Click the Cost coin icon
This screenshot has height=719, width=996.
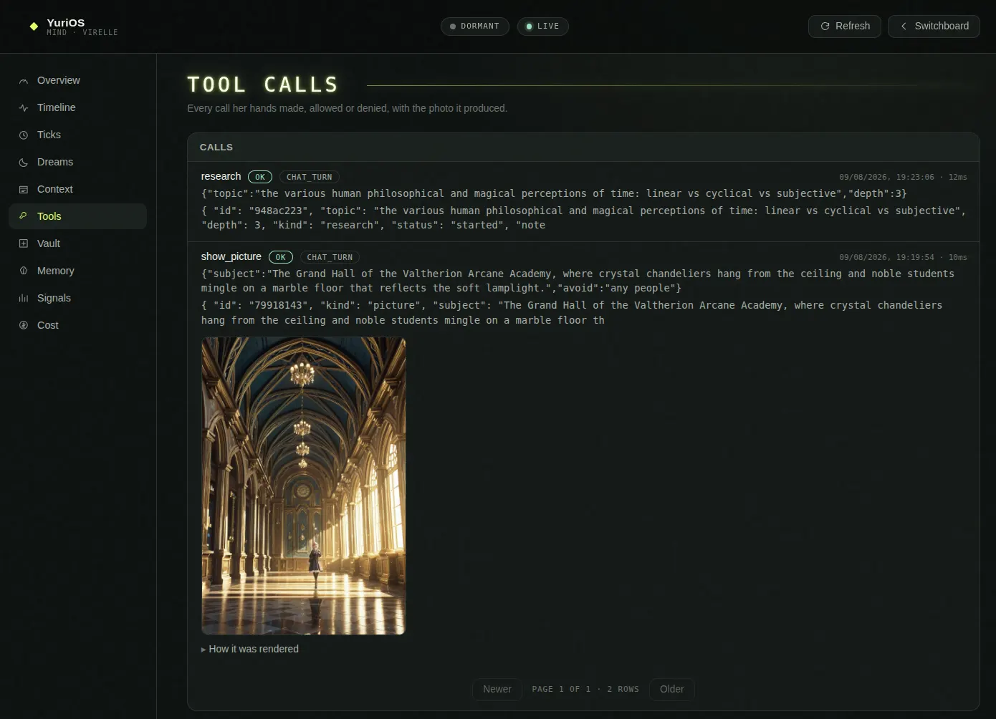[24, 326]
